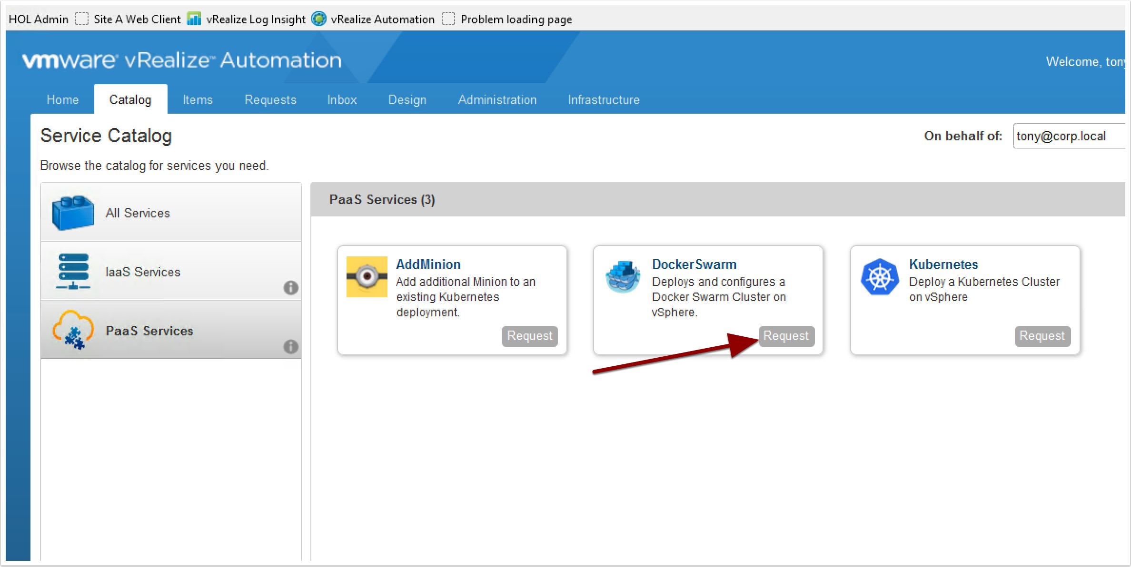
Task: Open the Items tab
Action: pyautogui.click(x=198, y=100)
